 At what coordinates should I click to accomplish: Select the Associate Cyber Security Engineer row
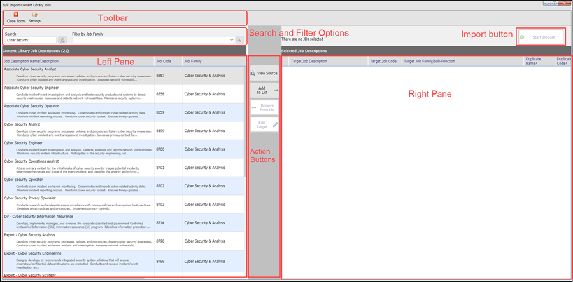tap(123, 94)
